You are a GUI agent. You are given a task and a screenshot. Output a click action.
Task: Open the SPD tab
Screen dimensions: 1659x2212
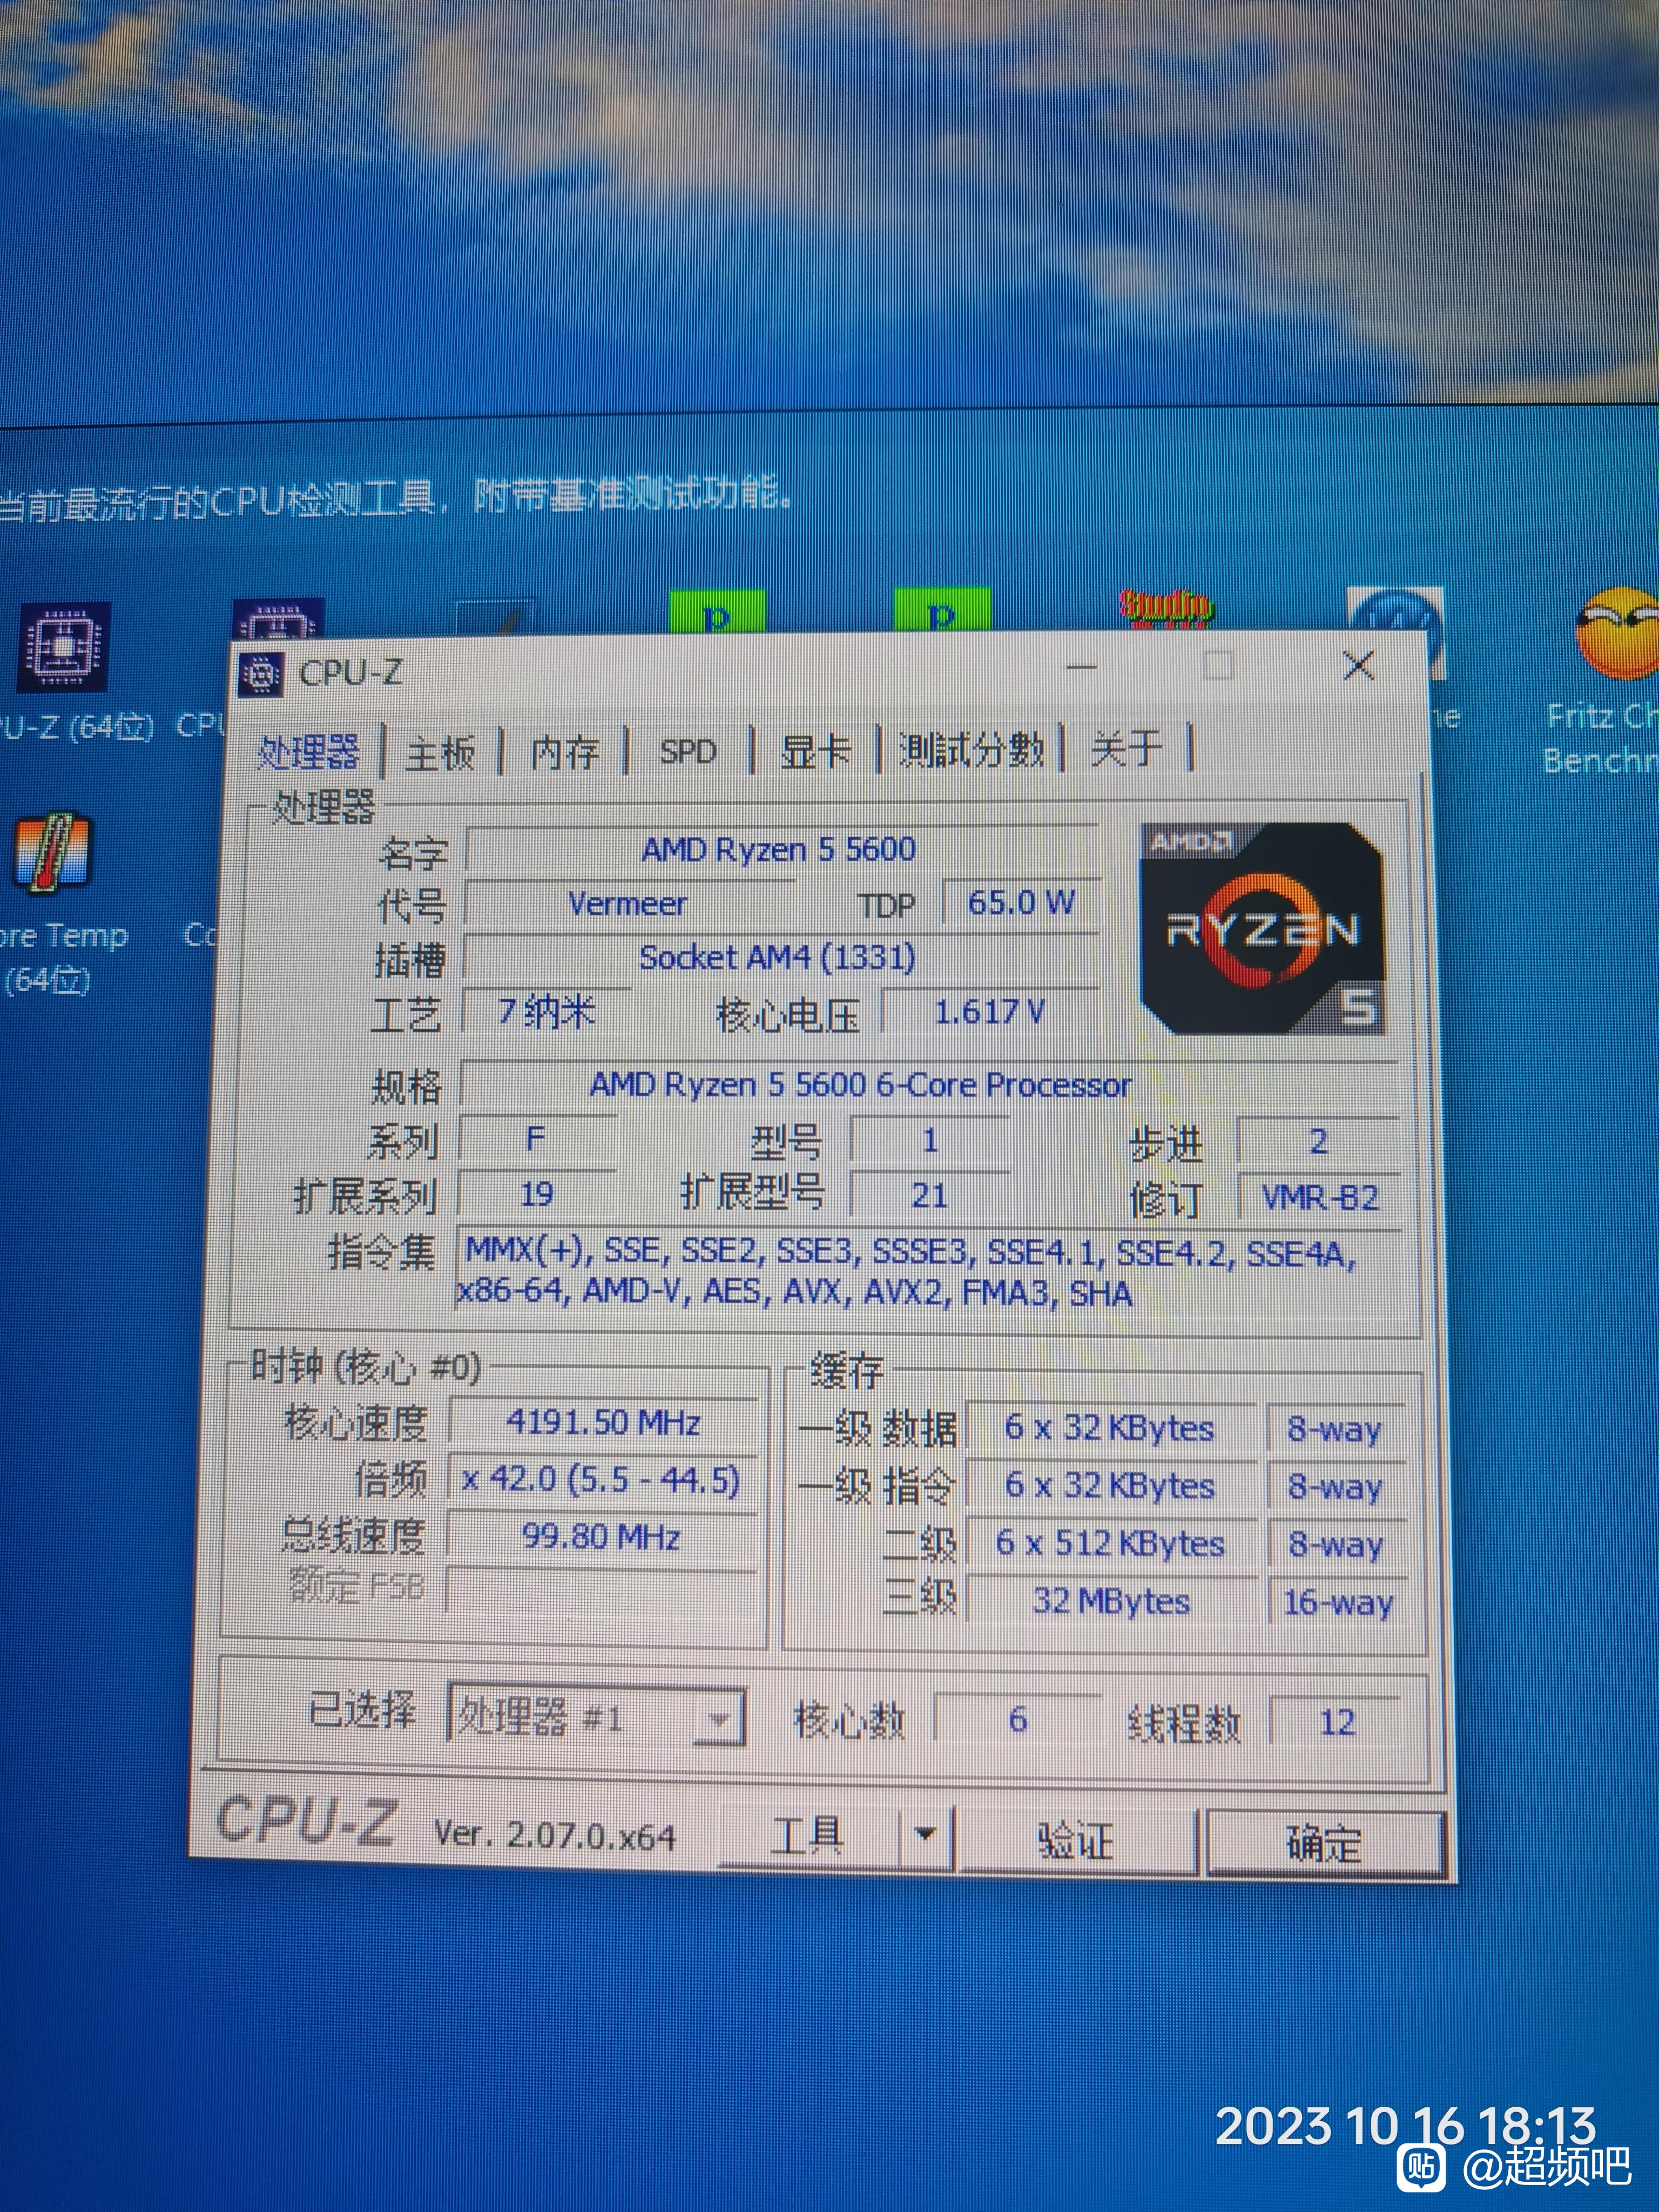688,751
